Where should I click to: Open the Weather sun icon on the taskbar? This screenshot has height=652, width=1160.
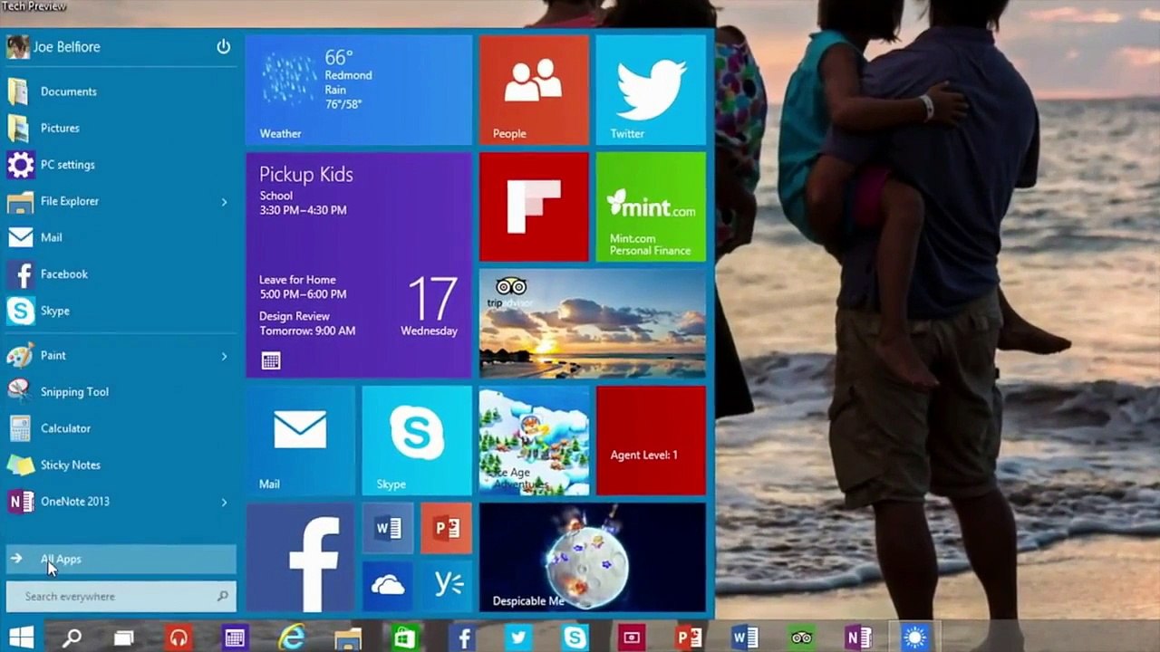click(915, 638)
